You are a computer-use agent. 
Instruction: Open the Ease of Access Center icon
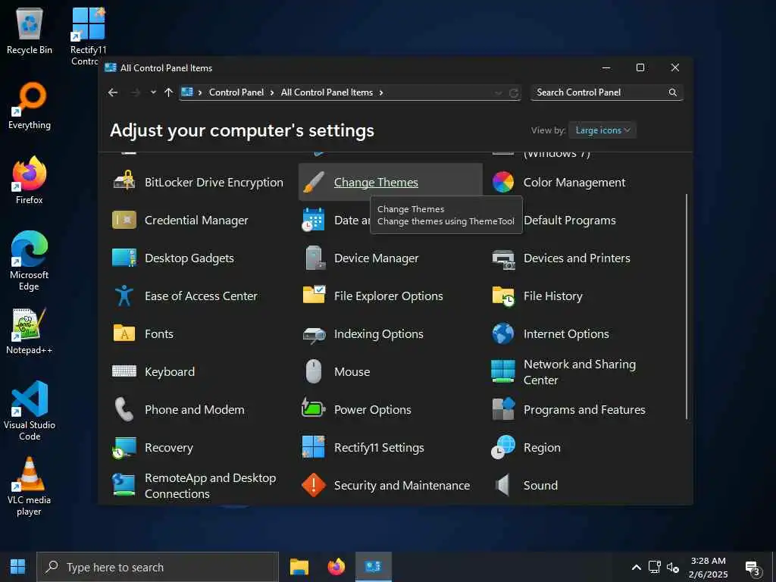coord(124,296)
